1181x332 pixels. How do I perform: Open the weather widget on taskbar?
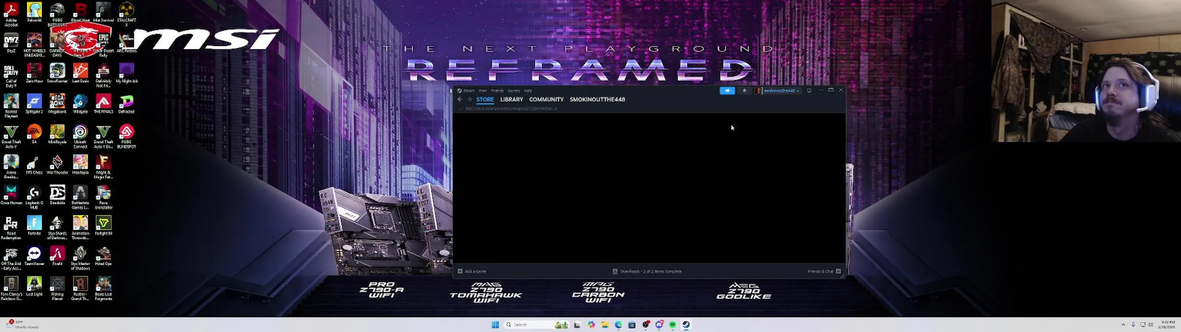(23, 325)
